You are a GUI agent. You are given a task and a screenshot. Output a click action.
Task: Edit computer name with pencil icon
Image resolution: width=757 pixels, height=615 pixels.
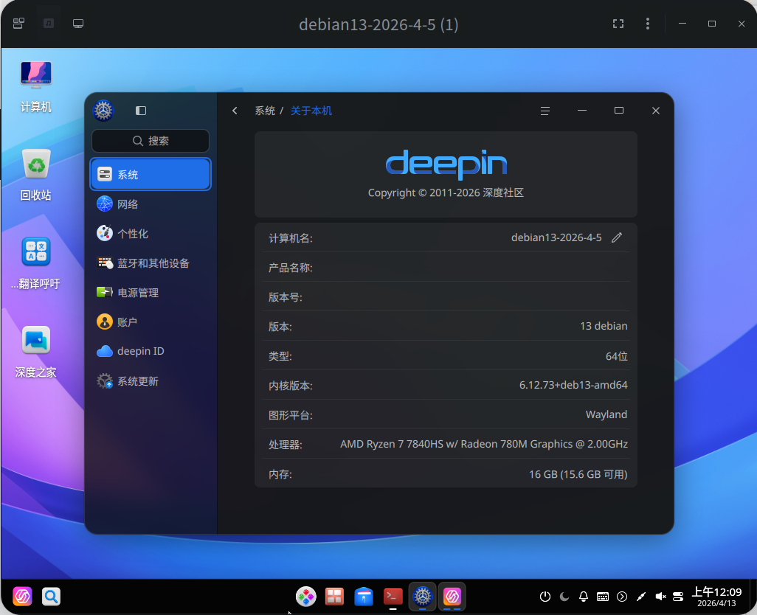(617, 237)
